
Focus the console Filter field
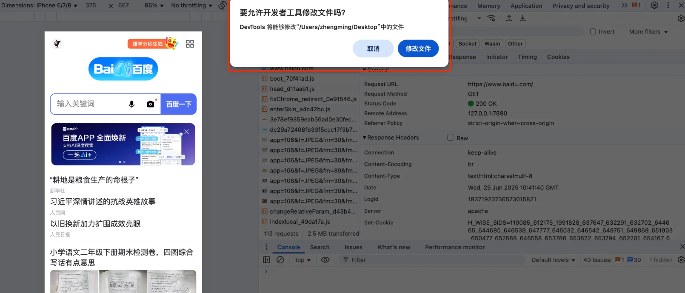[x=432, y=260]
